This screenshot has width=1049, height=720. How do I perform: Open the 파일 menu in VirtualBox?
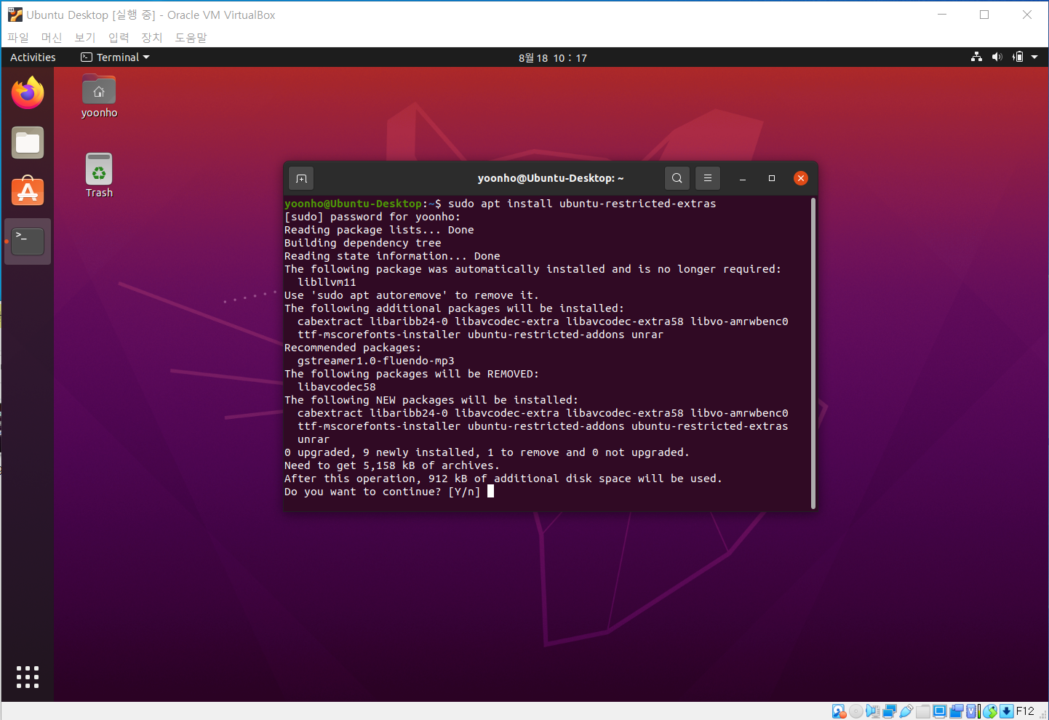coord(18,37)
